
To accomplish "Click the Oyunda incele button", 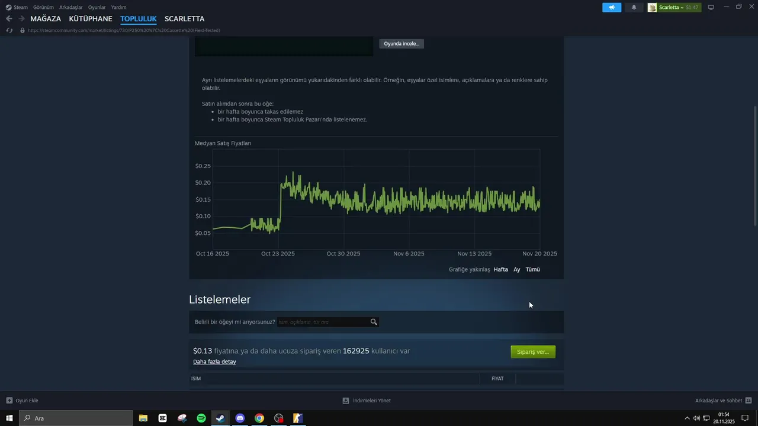I will click(x=402, y=44).
